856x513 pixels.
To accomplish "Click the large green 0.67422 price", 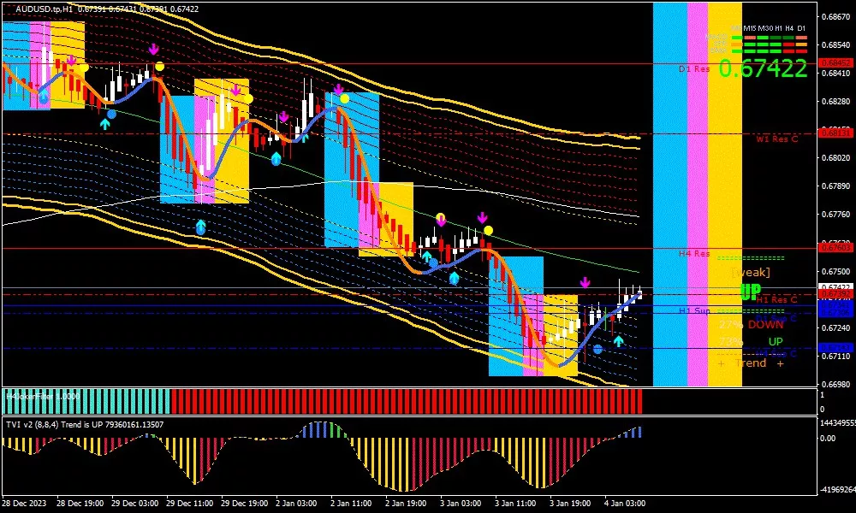I will (763, 68).
